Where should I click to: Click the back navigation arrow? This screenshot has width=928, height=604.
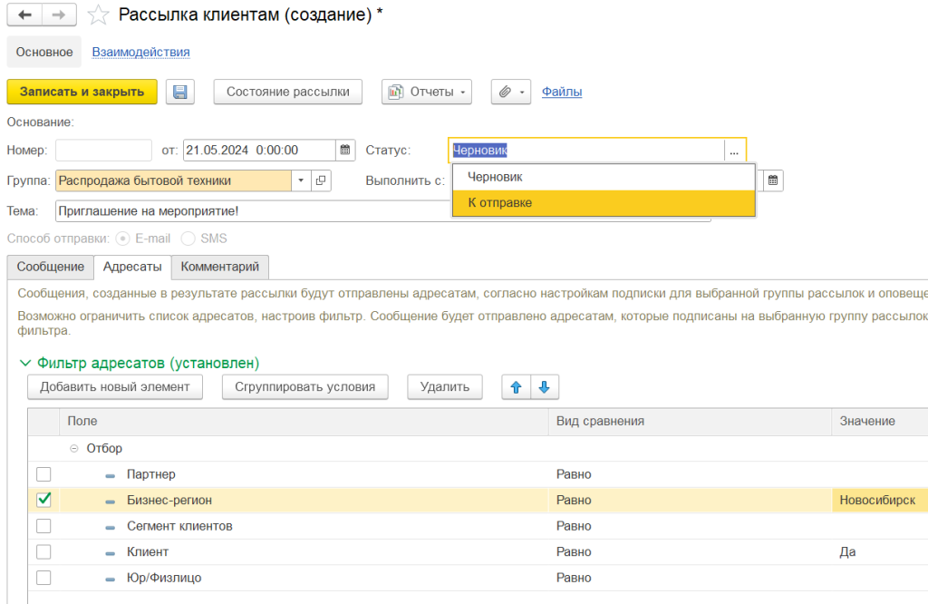coord(25,15)
